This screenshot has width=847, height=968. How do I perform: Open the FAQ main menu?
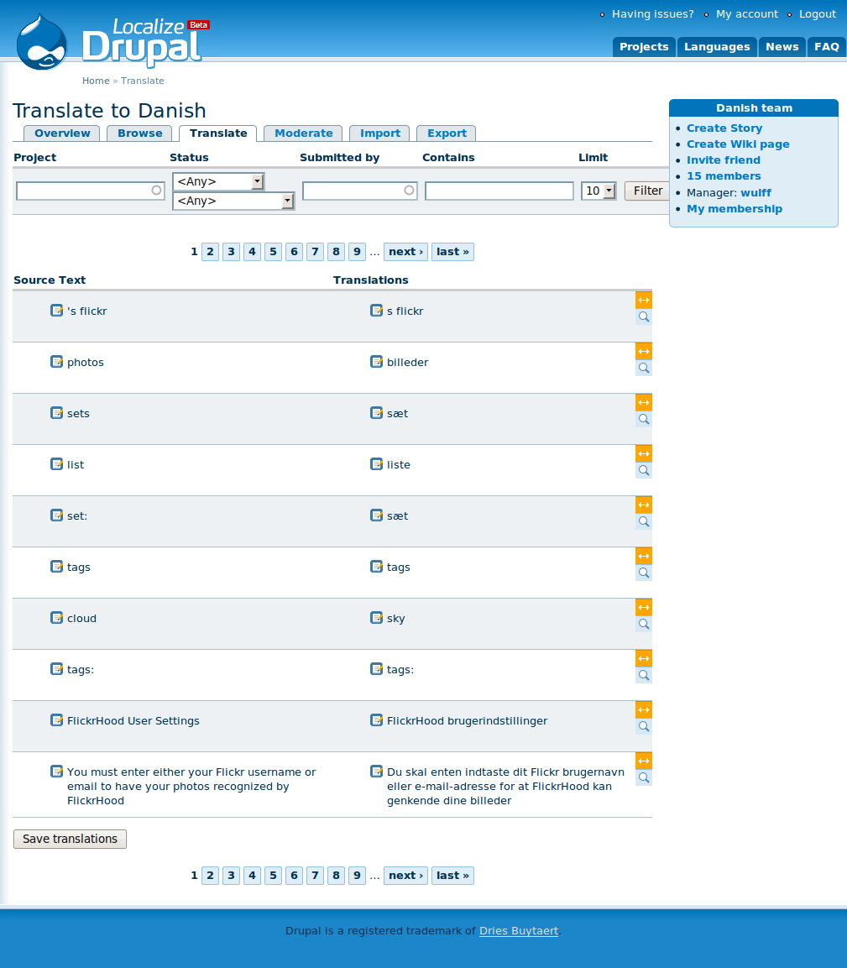826,47
